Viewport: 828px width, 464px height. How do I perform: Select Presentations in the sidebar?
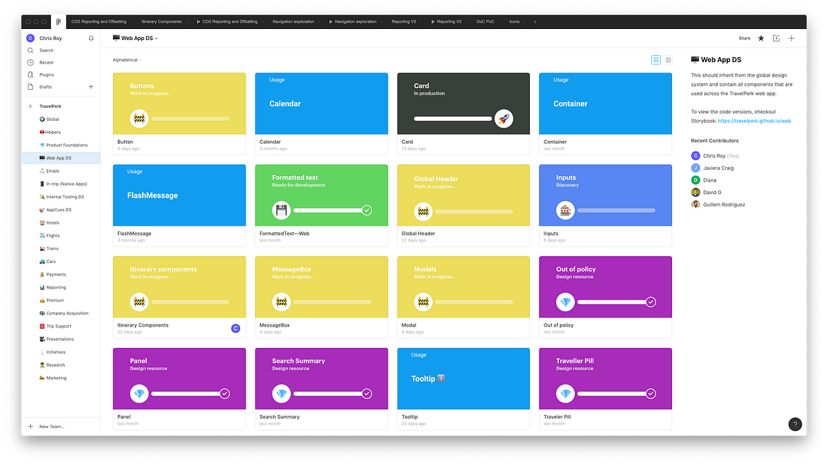point(61,339)
